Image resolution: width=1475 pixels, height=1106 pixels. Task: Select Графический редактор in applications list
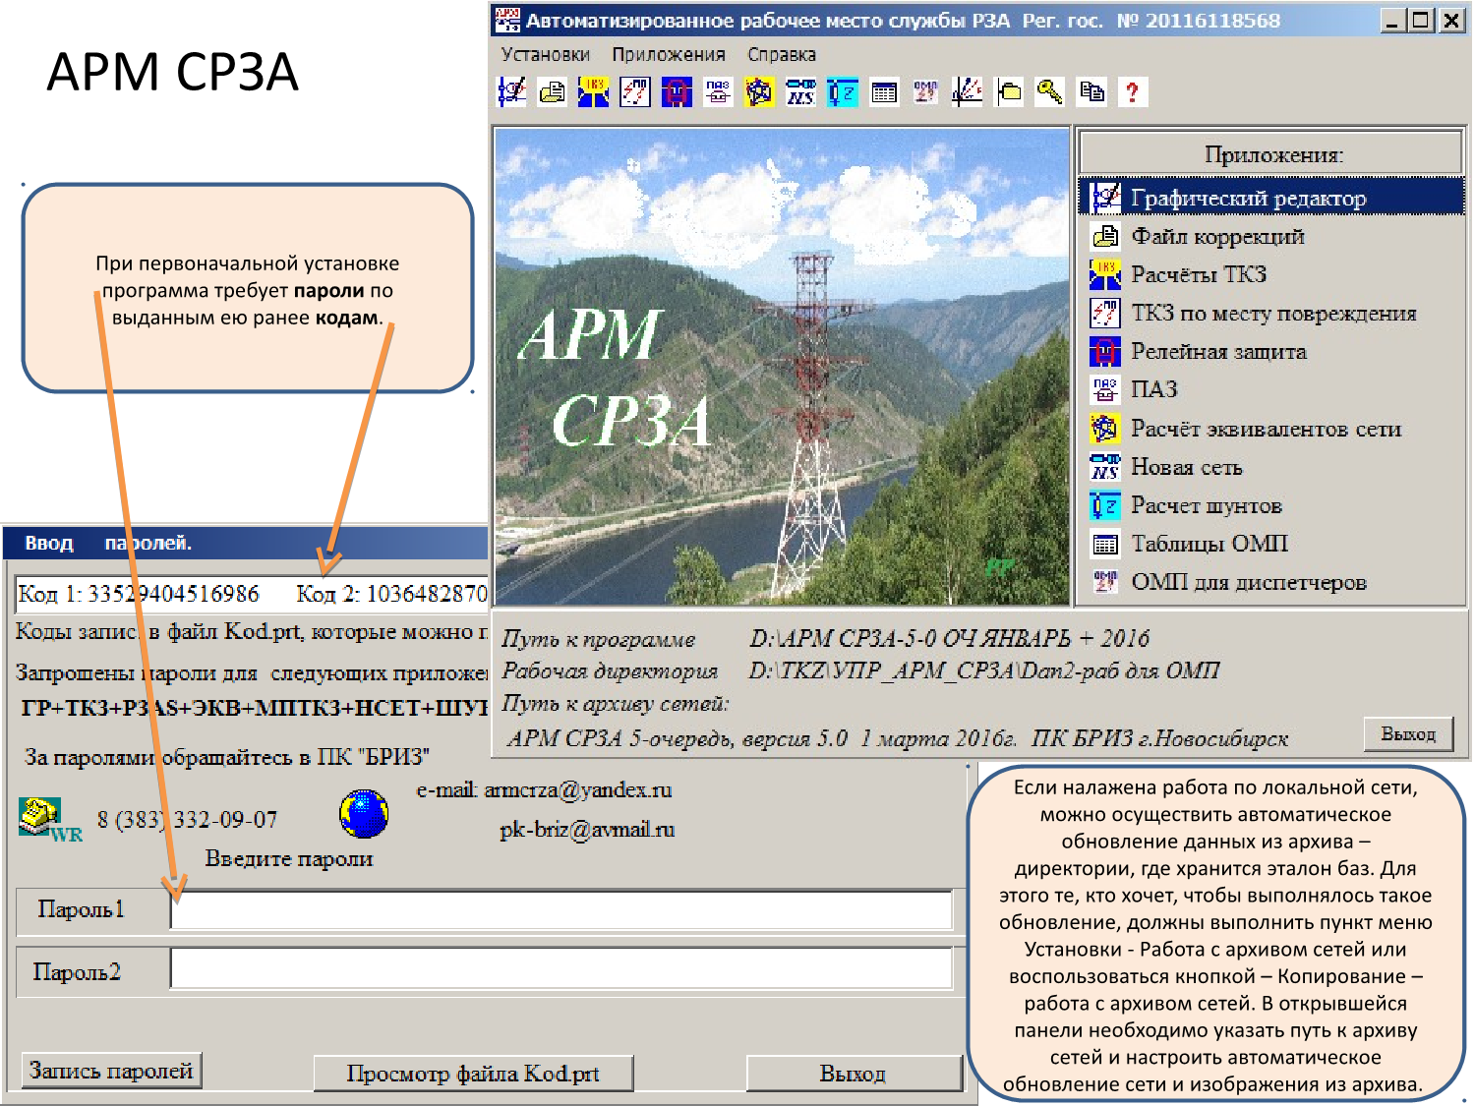[1247, 198]
